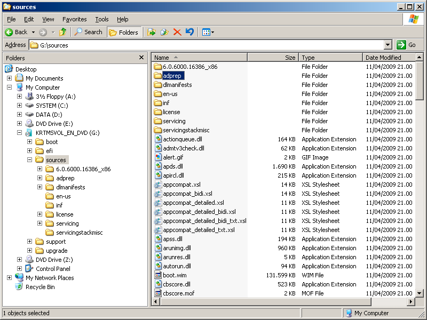Open the Search tool in toolbar
This screenshot has height=320, width=427.
[88, 32]
